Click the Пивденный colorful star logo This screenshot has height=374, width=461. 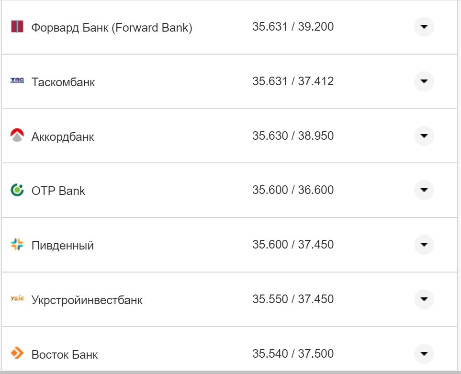(x=17, y=245)
